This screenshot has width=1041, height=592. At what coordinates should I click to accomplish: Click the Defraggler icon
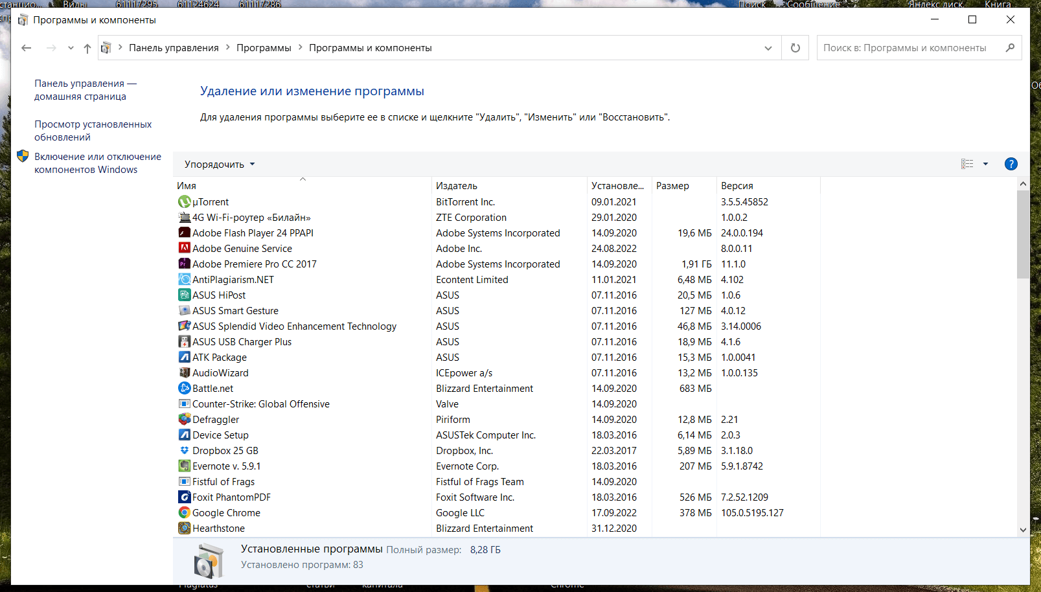[x=185, y=420]
